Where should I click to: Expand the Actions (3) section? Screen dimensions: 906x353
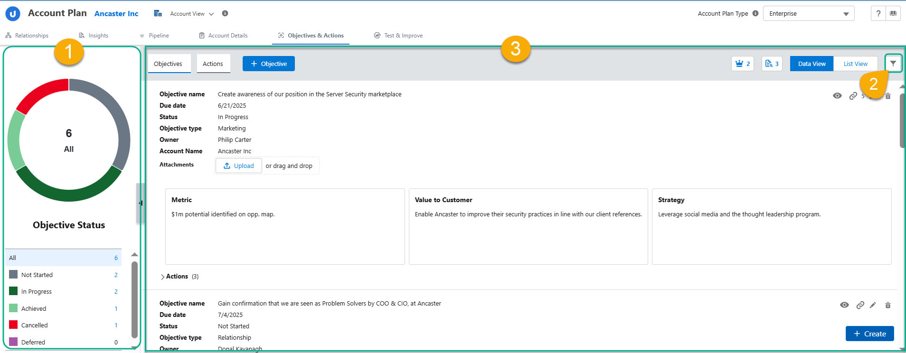click(163, 277)
